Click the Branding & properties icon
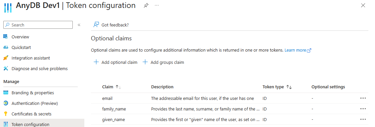The width and height of the screenshot is (375, 127). tap(6, 93)
